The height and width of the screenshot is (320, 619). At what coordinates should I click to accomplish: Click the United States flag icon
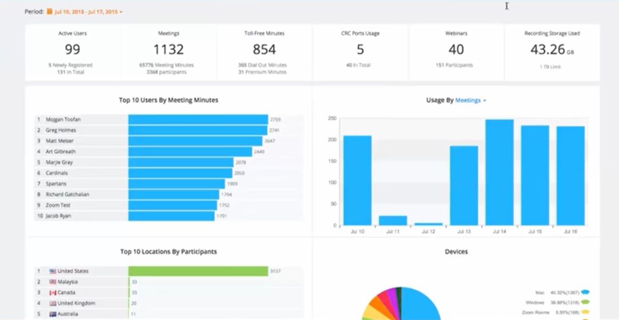pos(53,271)
